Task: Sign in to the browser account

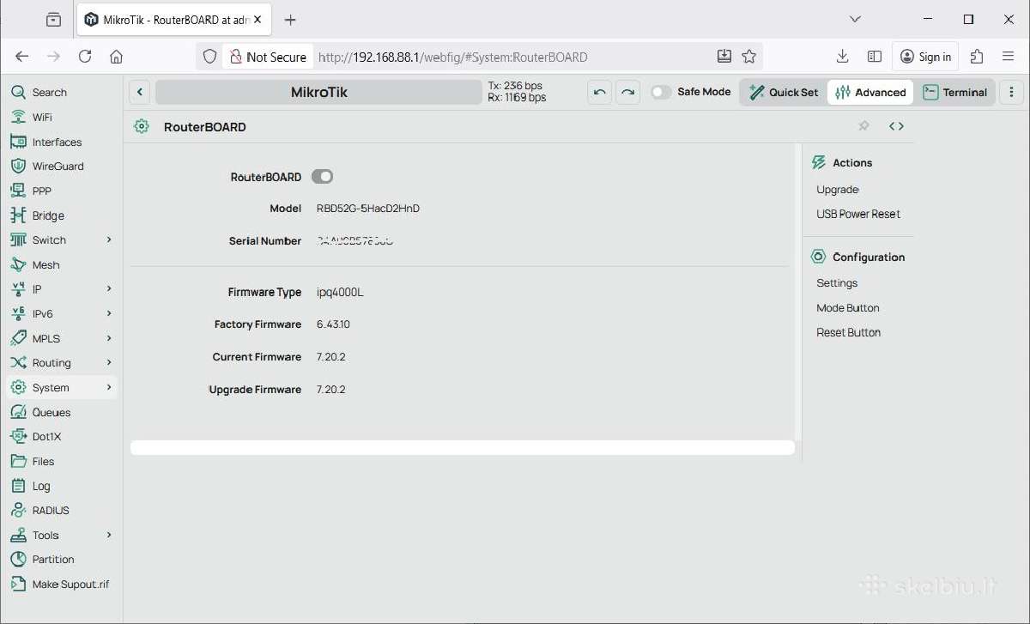Action: (925, 57)
